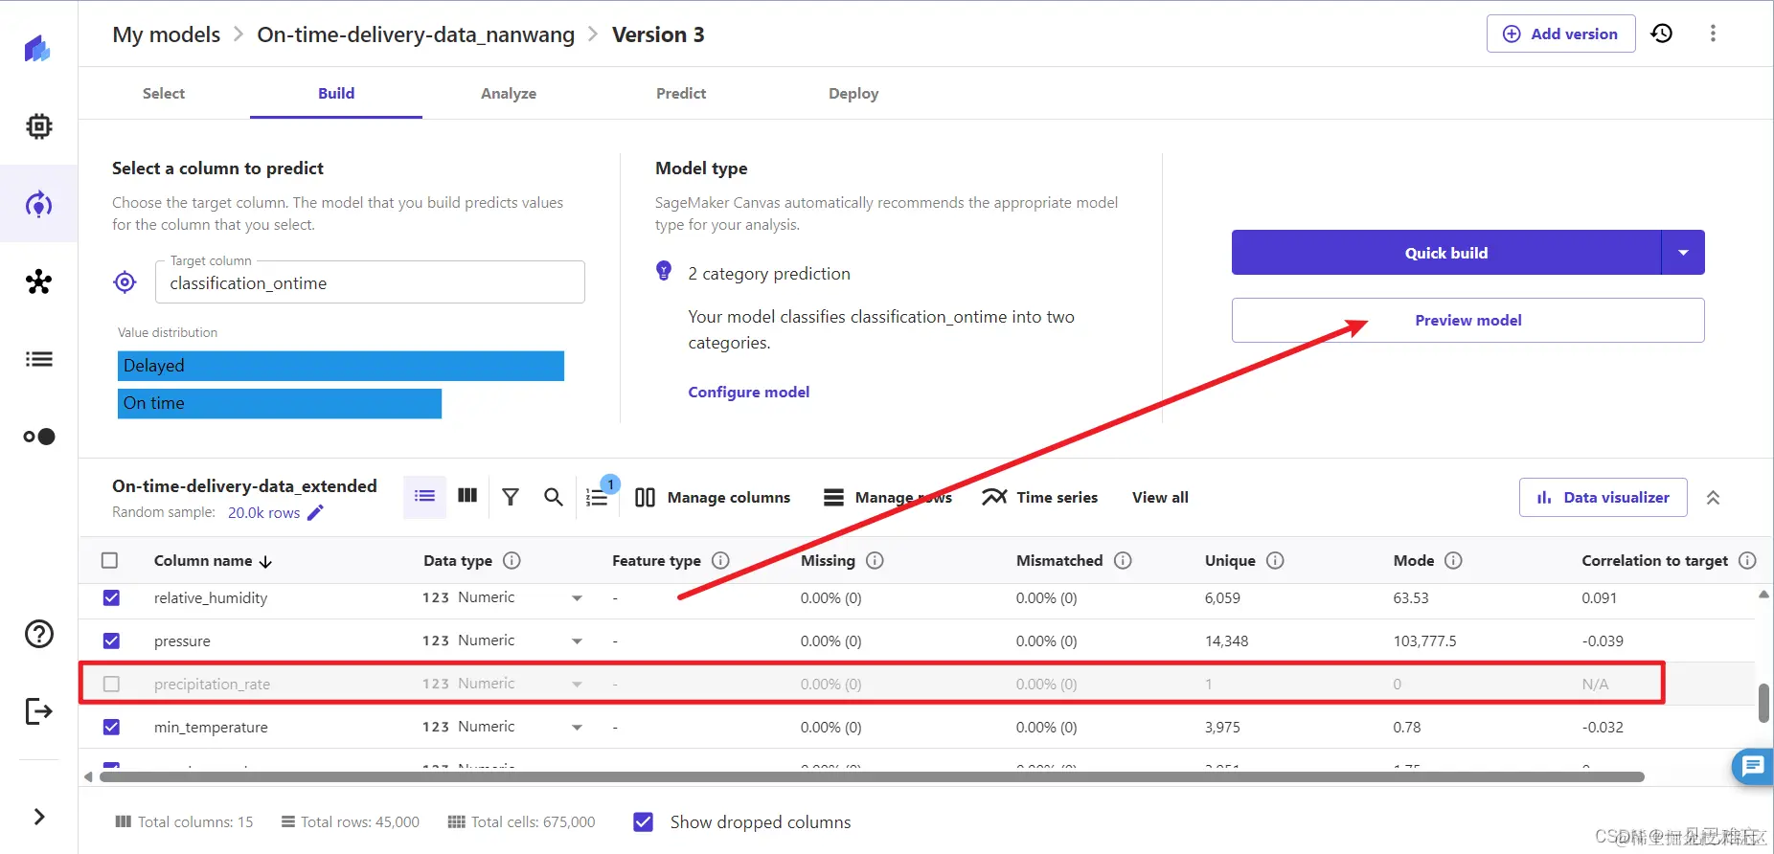
Task: Click the Preview model button
Action: coord(1467,320)
